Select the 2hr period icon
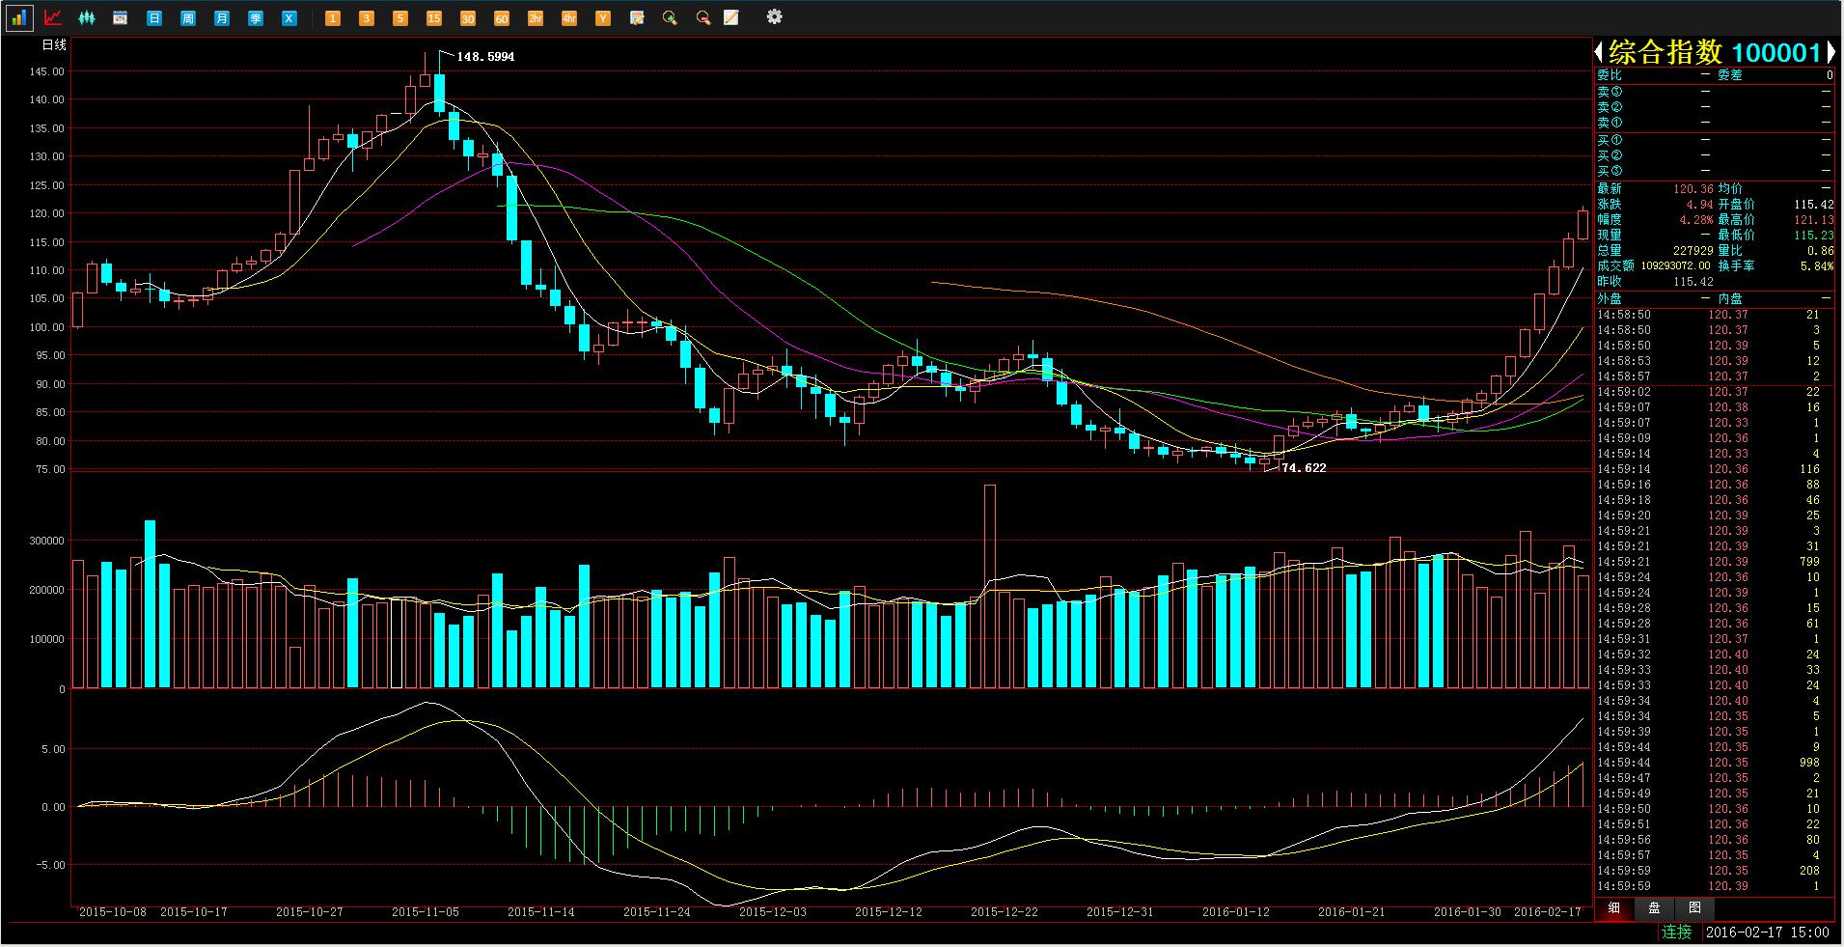 [536, 17]
